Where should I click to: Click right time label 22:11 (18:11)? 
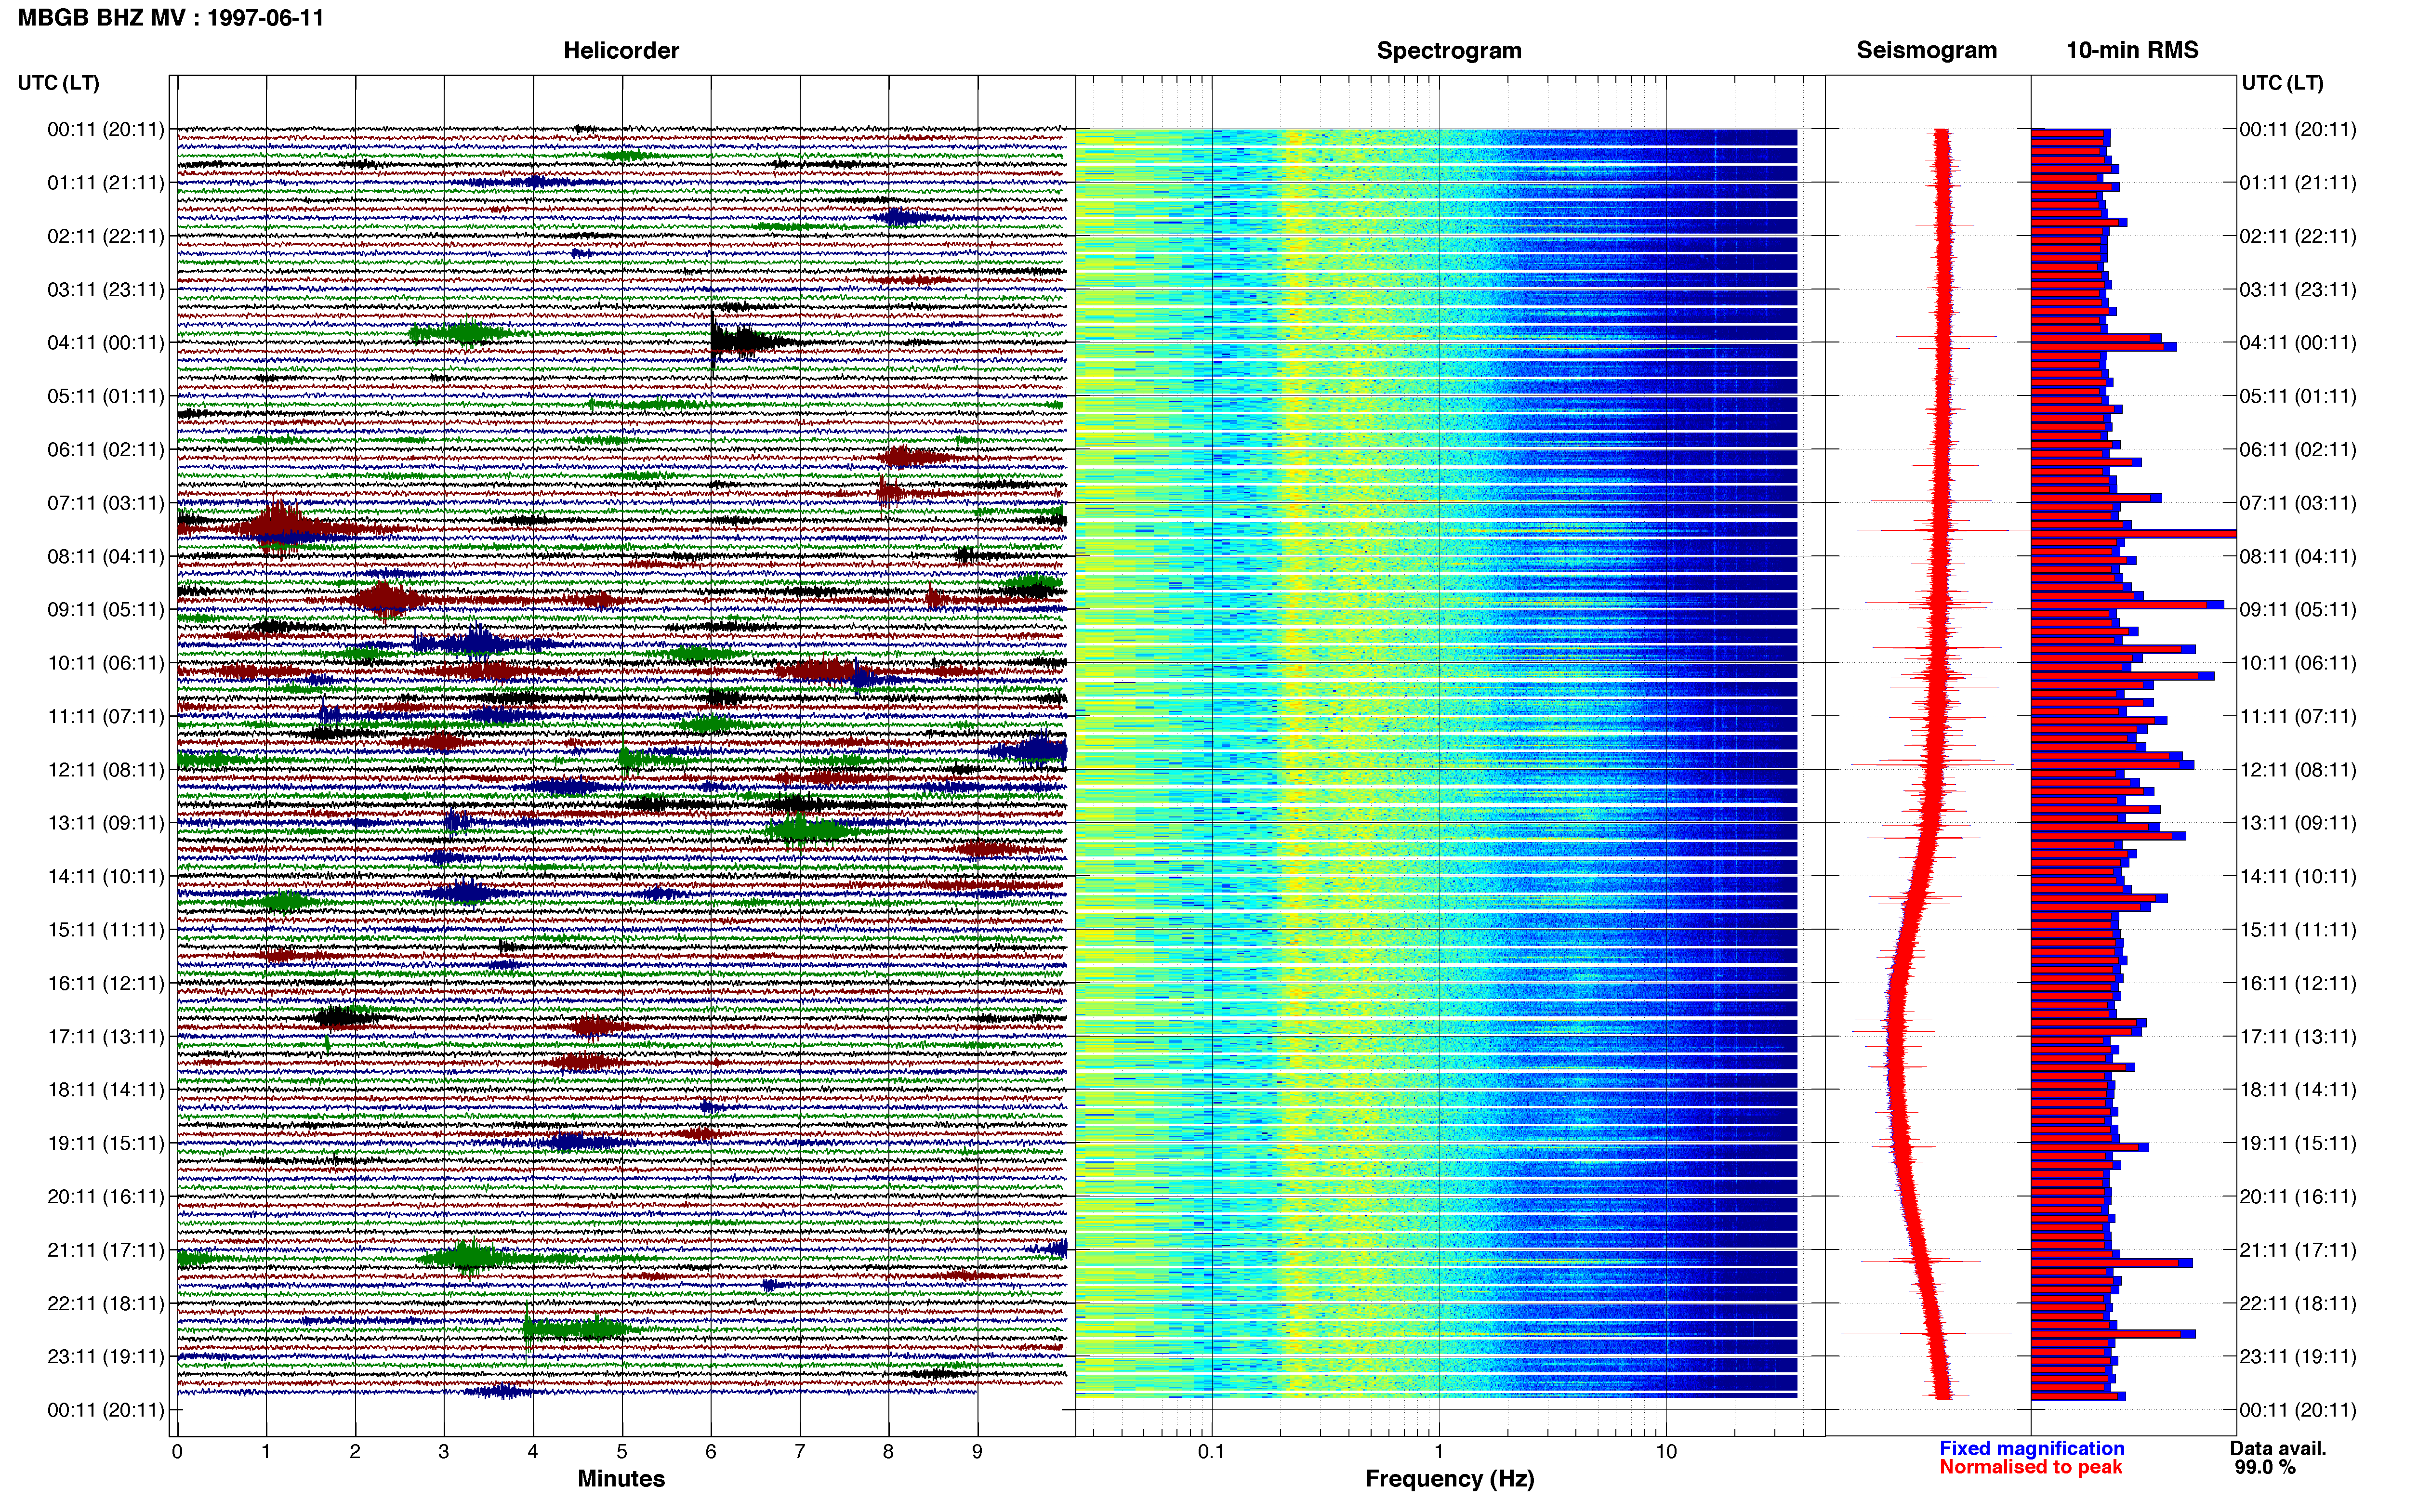2298,1304
